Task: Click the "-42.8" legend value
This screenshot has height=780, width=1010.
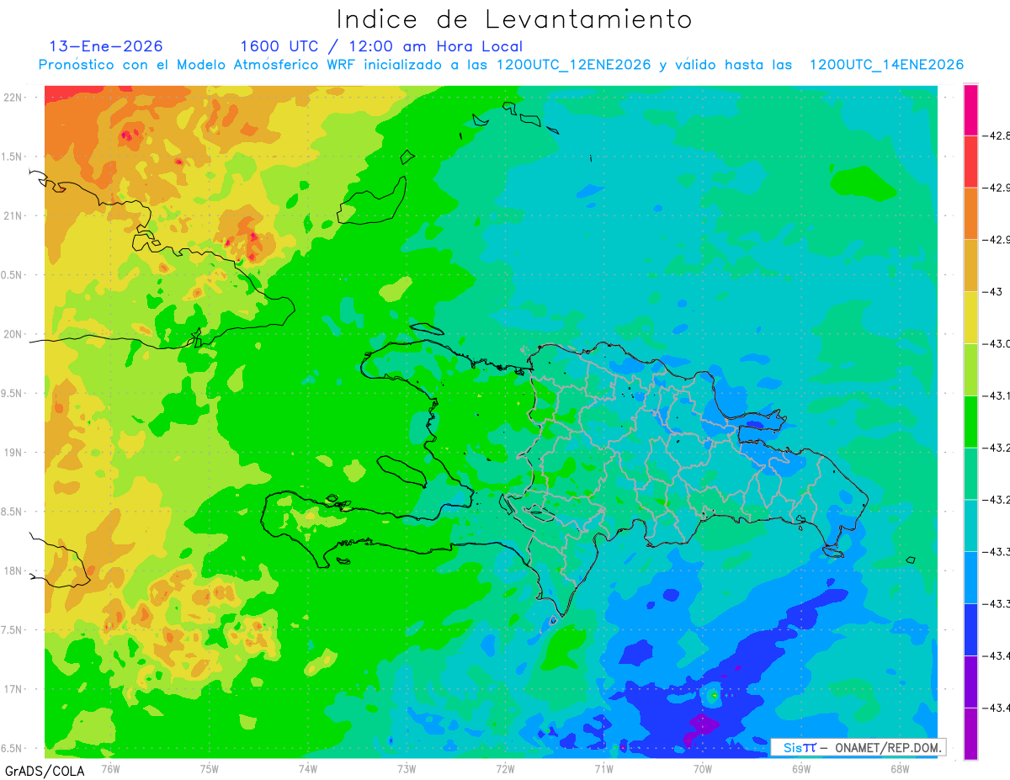Action: pyautogui.click(x=996, y=135)
